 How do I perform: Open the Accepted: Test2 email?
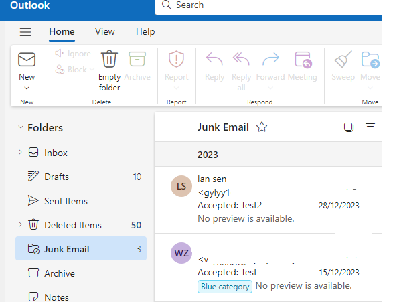coord(268,200)
